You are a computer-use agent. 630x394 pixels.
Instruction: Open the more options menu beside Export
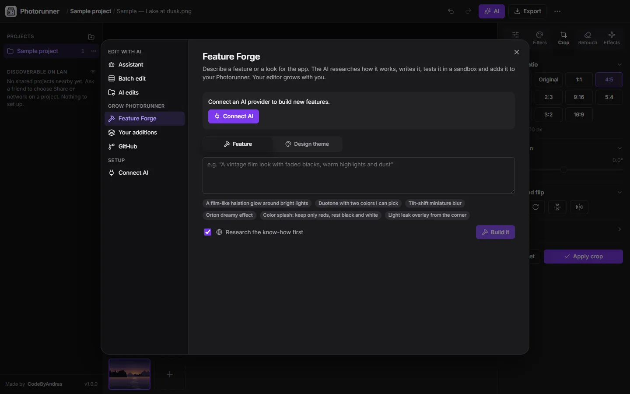[557, 11]
